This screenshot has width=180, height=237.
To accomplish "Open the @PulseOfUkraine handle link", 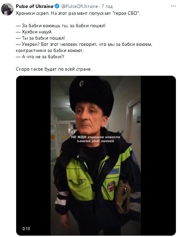I will click(80, 6).
